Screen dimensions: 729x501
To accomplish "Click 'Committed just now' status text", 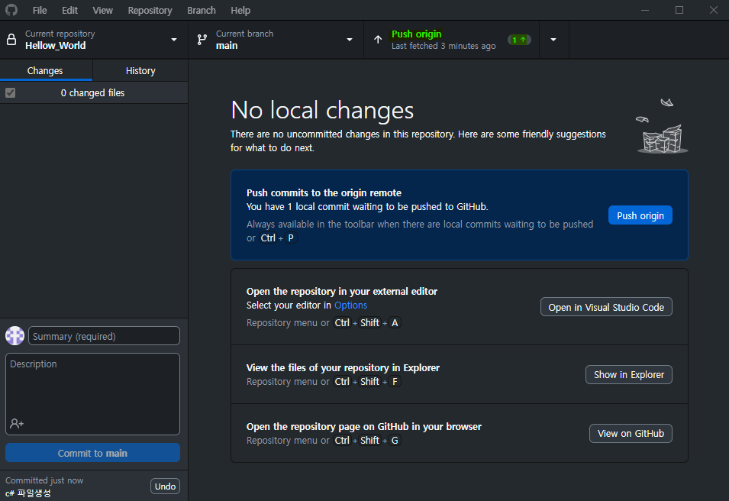I will 44,480.
